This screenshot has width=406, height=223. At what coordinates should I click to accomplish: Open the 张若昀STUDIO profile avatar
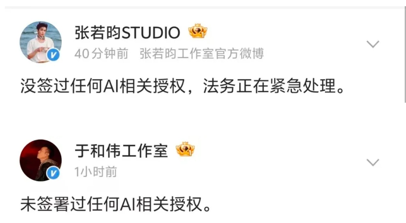coord(41,42)
